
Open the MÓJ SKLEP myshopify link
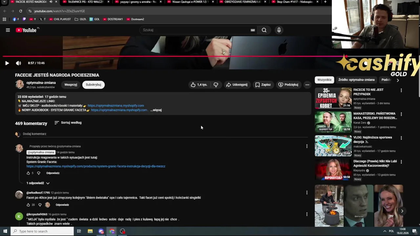[x=116, y=106]
